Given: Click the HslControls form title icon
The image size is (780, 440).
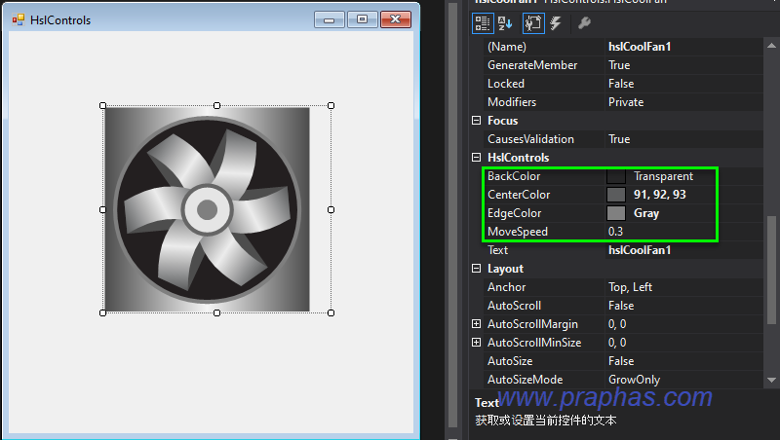Looking at the screenshot, I should pyautogui.click(x=19, y=19).
